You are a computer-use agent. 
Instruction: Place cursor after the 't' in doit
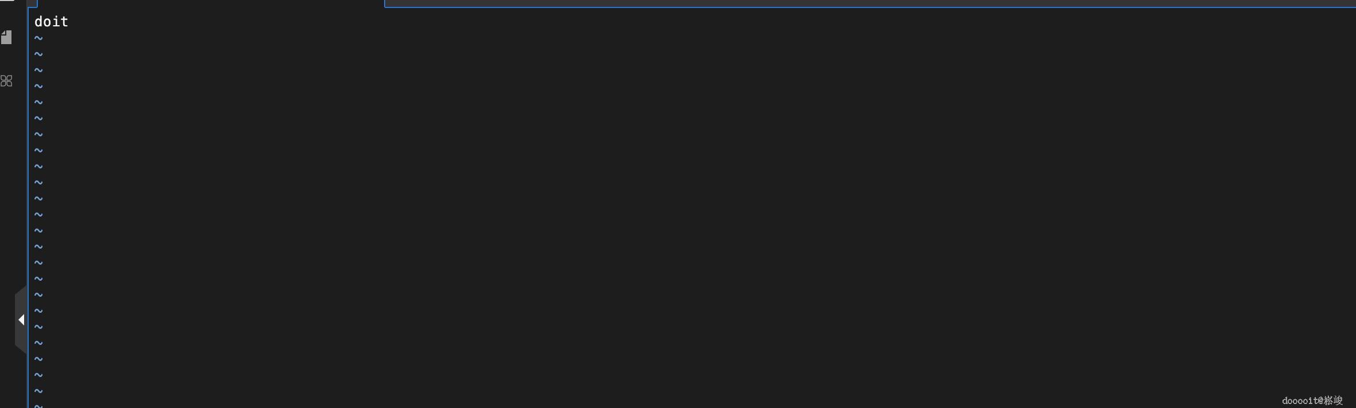click(x=68, y=22)
